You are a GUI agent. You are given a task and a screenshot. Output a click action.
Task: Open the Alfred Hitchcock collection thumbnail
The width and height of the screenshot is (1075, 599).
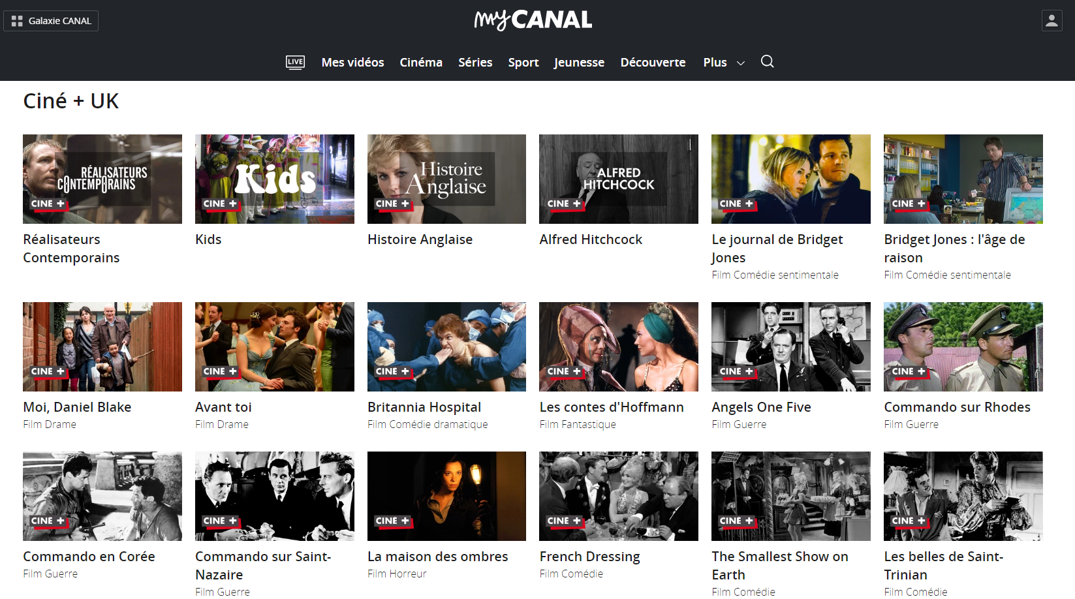(619, 179)
